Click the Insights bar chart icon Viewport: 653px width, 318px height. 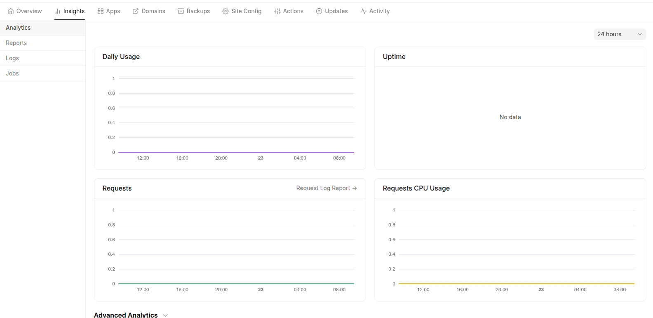point(58,11)
